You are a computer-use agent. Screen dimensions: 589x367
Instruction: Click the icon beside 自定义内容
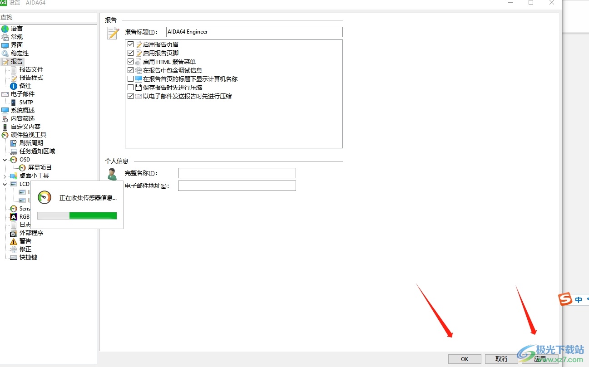[5, 127]
